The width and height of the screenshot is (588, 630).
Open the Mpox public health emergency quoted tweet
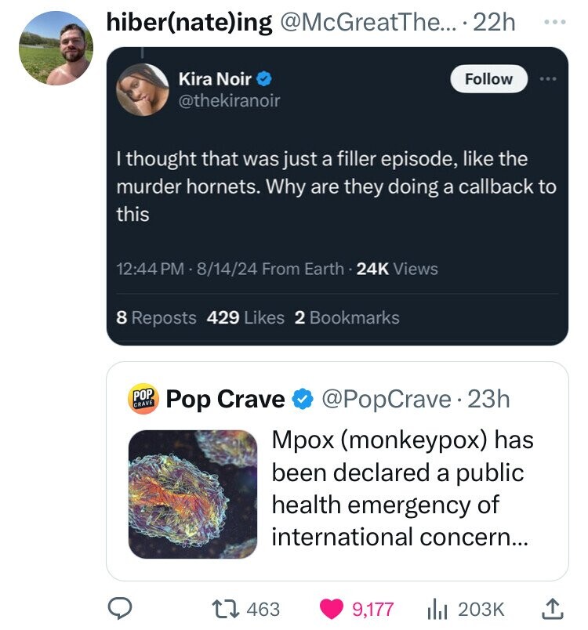[x=337, y=471]
